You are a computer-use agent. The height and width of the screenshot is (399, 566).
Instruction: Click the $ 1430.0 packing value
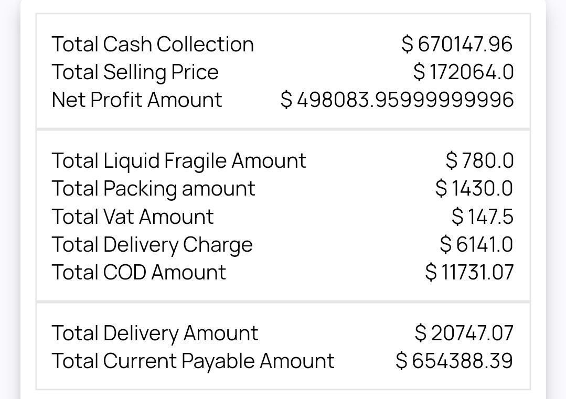click(x=474, y=188)
